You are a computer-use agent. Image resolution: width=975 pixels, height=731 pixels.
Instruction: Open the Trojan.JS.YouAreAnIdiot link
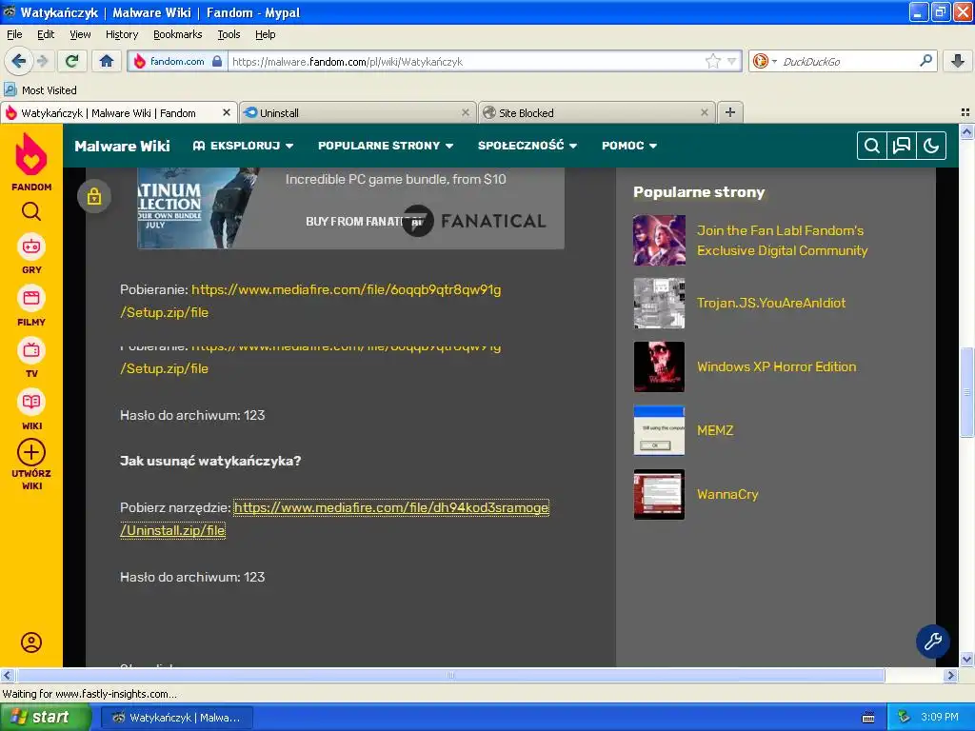(x=771, y=303)
